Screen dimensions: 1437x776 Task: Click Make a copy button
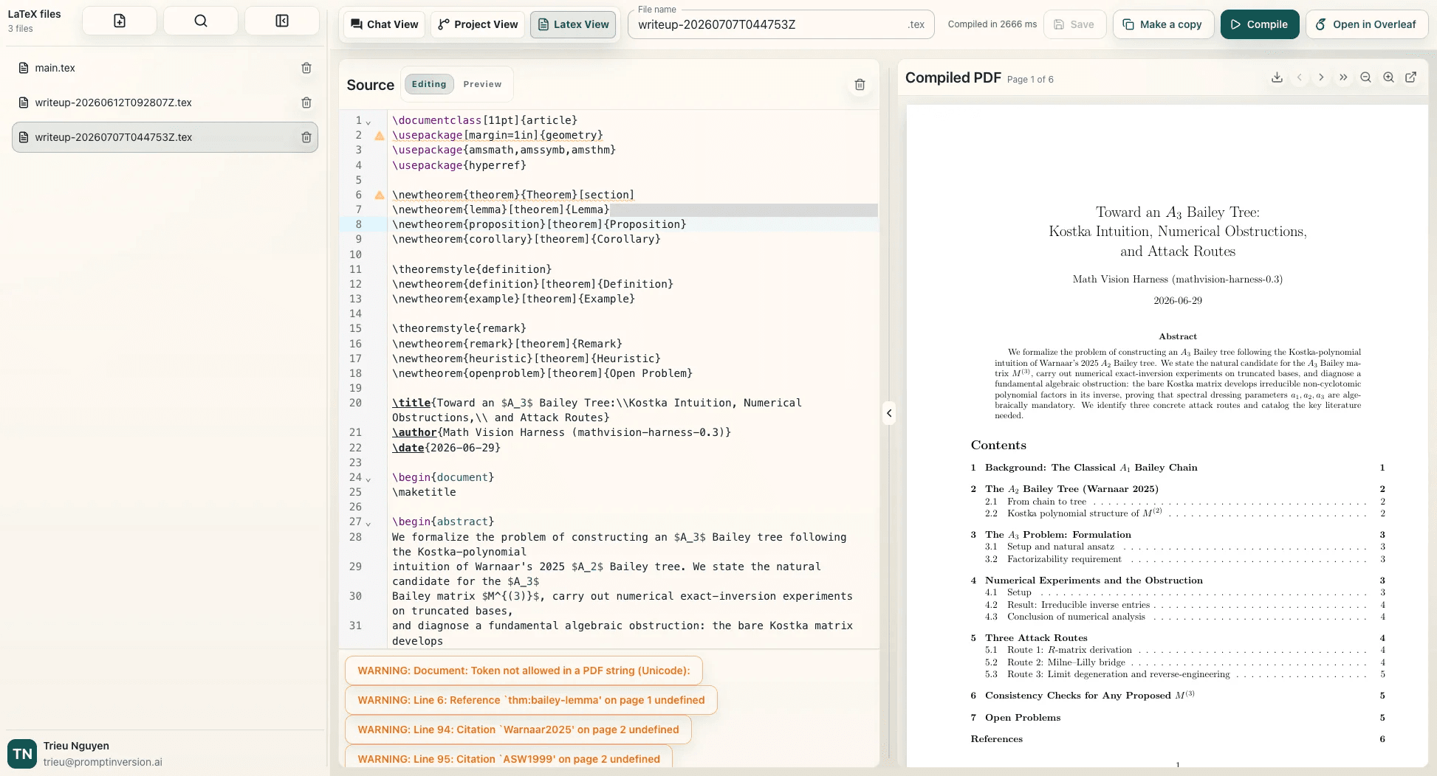(x=1162, y=24)
